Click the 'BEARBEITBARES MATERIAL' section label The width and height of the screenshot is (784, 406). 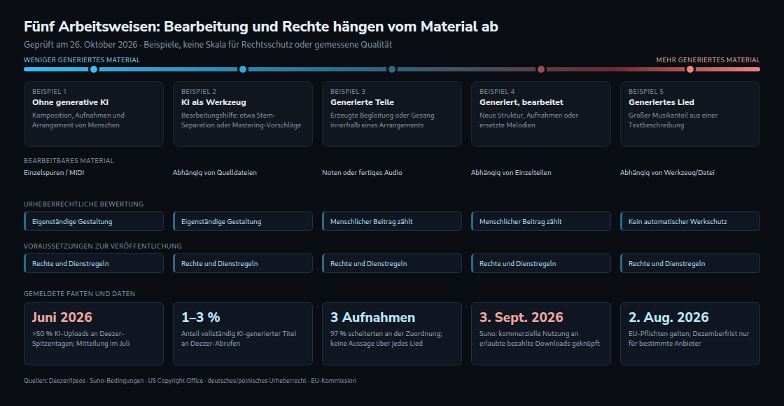point(69,161)
